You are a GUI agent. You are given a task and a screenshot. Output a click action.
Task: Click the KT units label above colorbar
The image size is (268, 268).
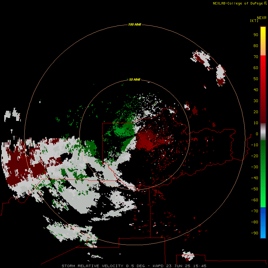pyautogui.click(x=254, y=21)
